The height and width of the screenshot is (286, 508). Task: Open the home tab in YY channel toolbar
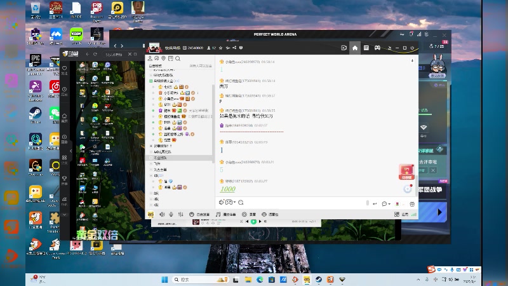[x=355, y=48]
